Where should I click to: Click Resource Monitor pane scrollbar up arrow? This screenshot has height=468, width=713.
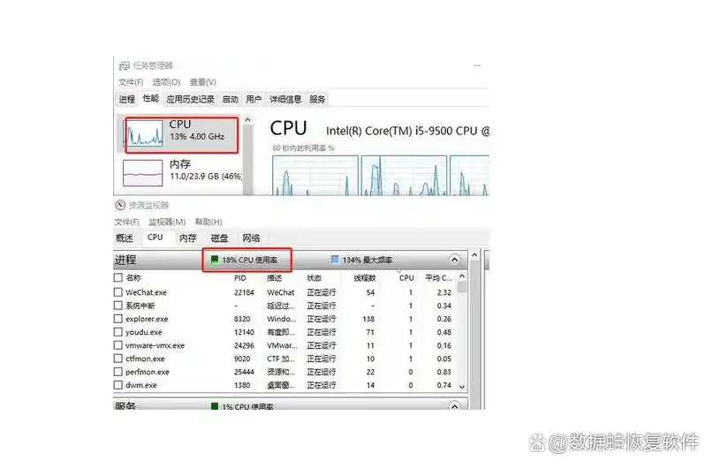point(474,255)
